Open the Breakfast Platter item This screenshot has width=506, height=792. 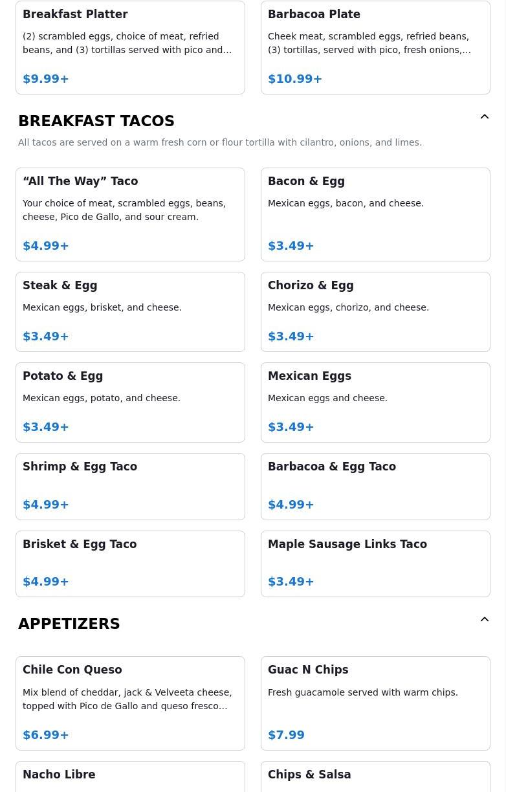click(130, 47)
